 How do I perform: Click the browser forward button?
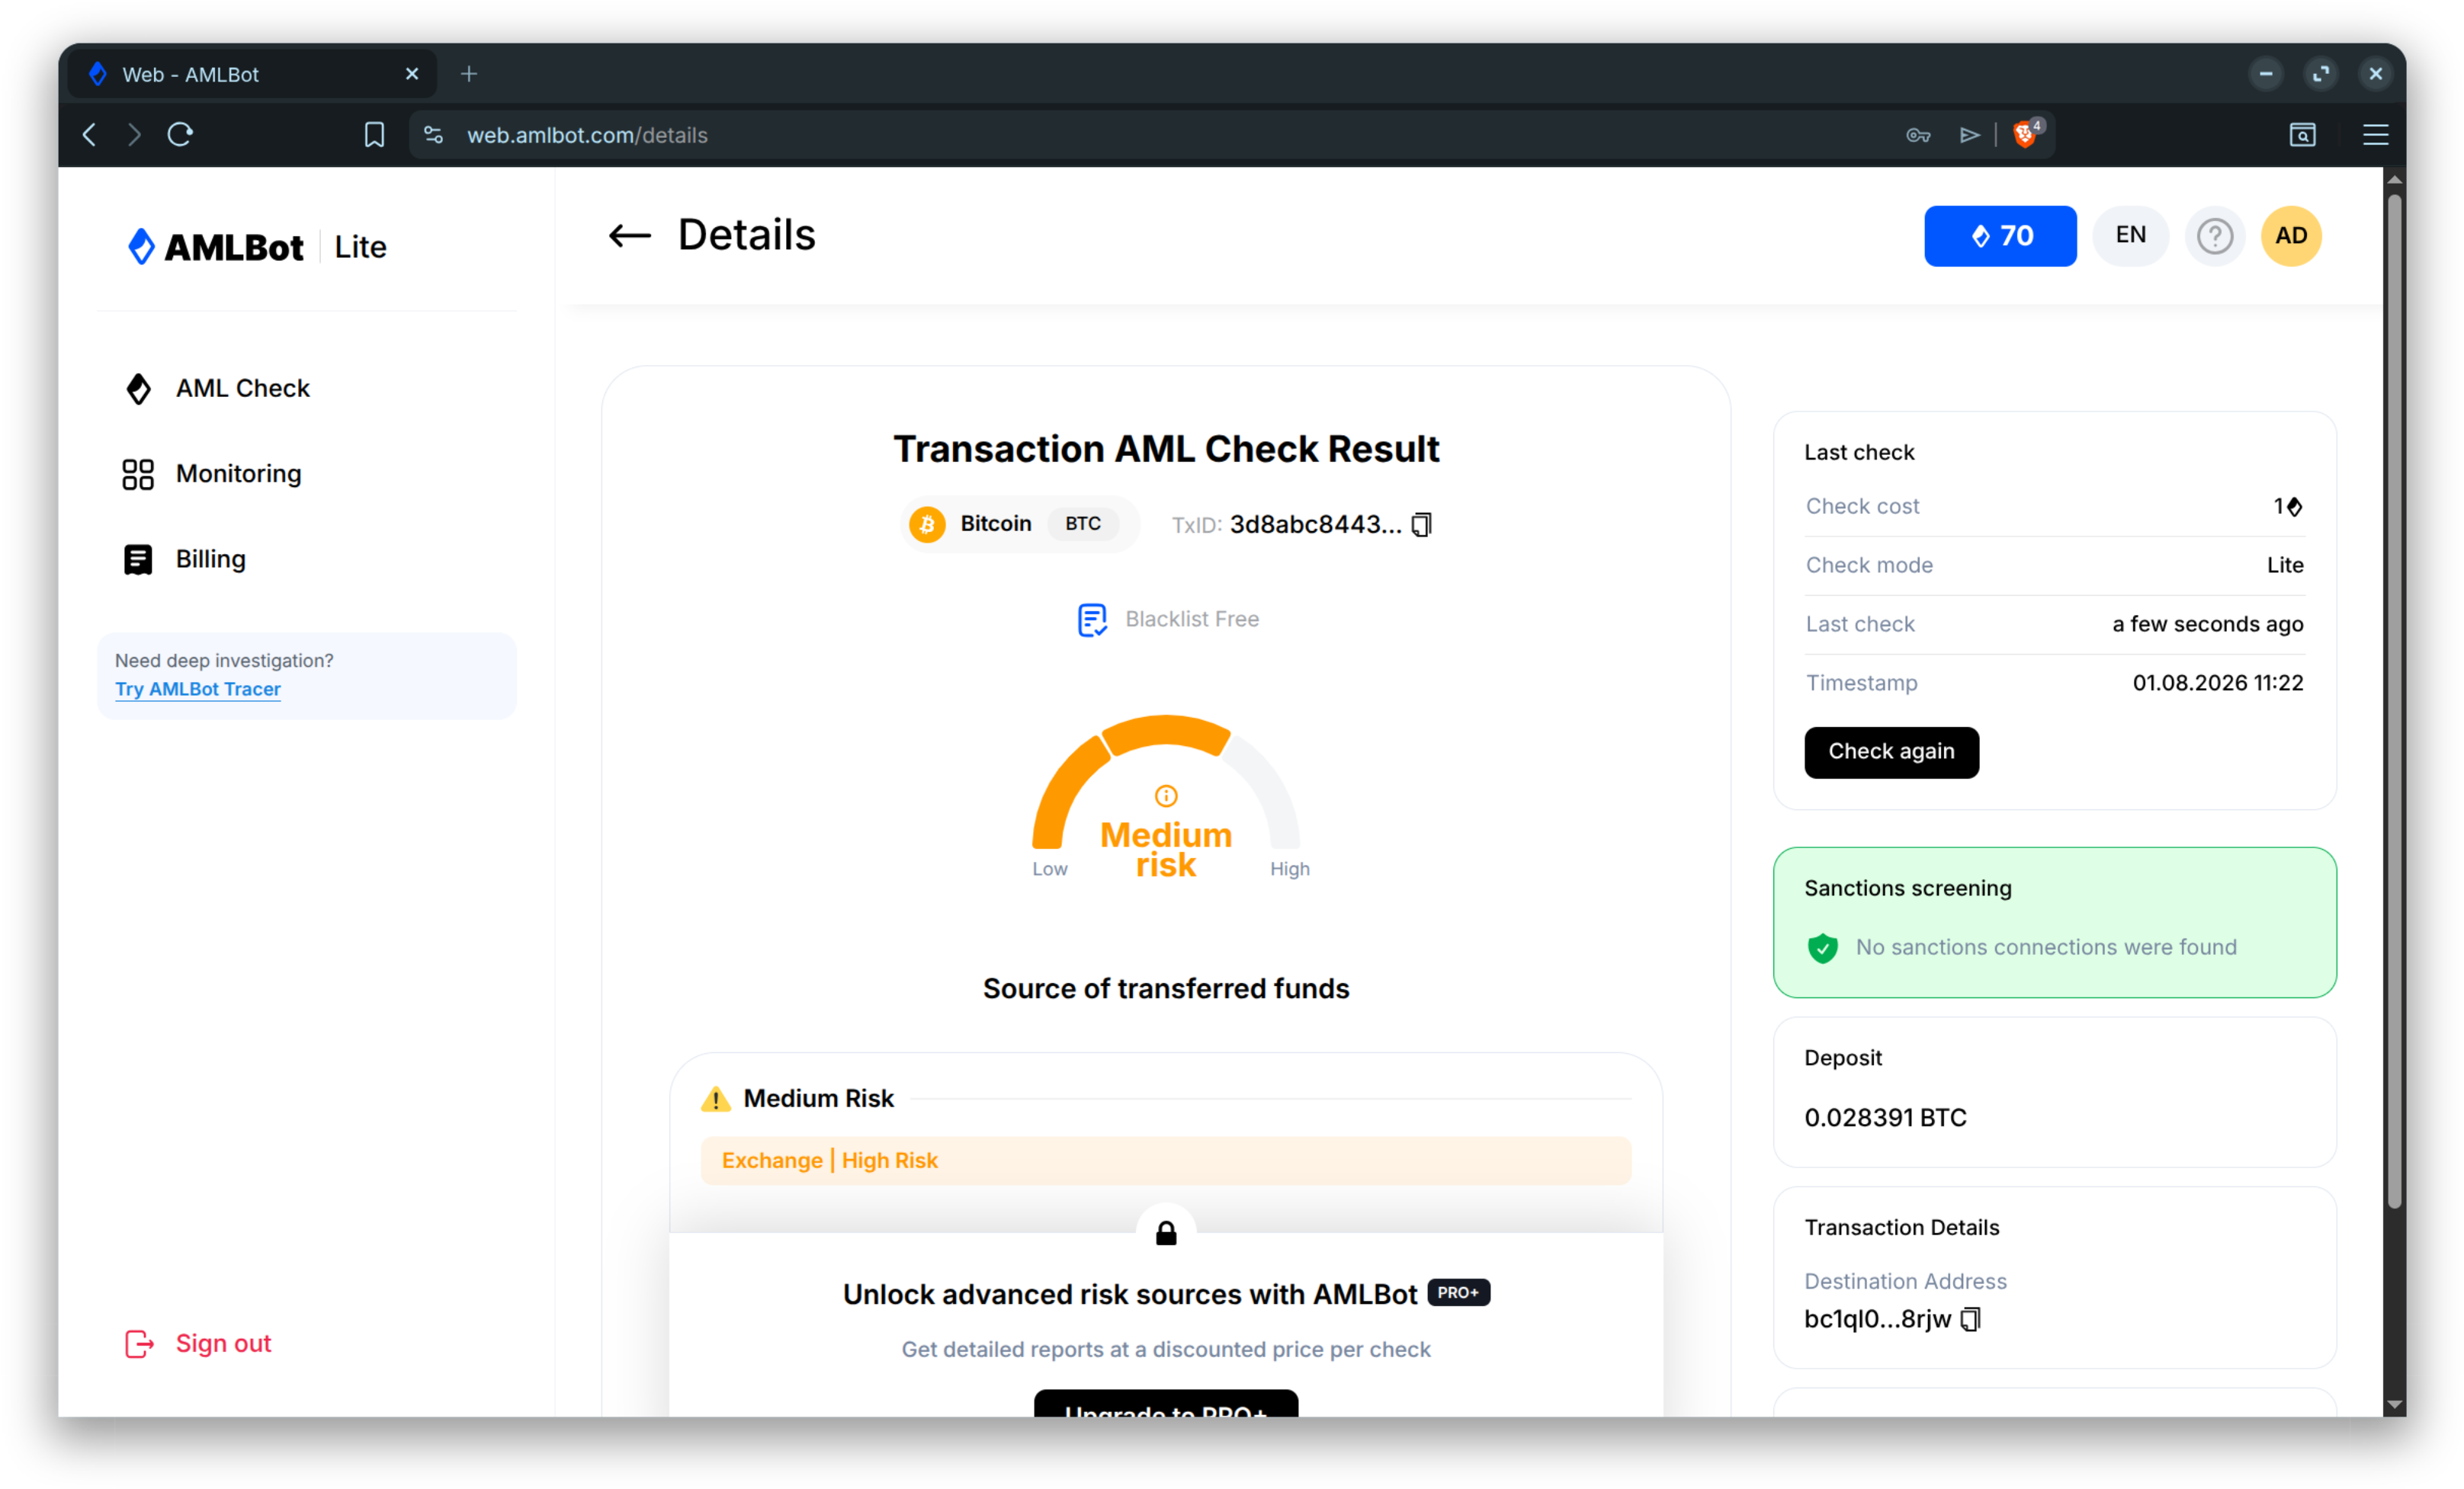134,135
